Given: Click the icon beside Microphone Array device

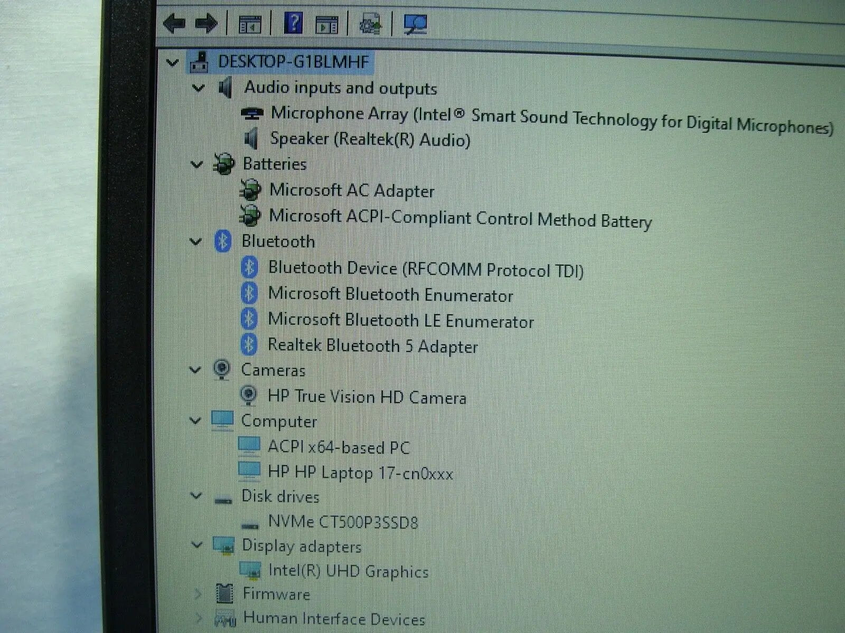Looking at the screenshot, I should (252, 113).
